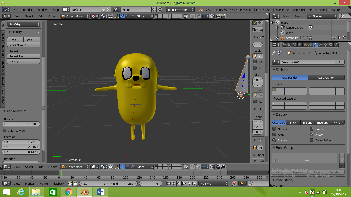Play the animation in the timeline

click(184, 183)
